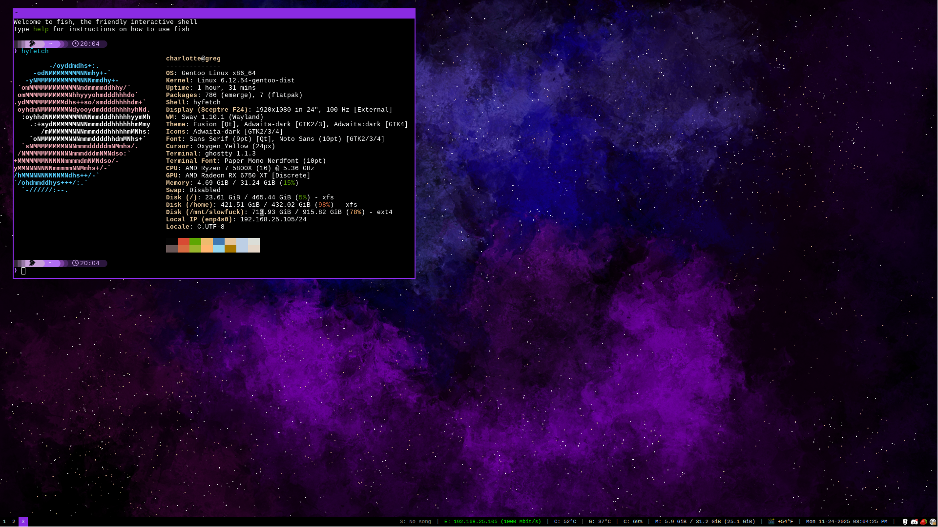Click the strawberry tray icon
Image resolution: width=938 pixels, height=527 pixels.
(x=923, y=522)
